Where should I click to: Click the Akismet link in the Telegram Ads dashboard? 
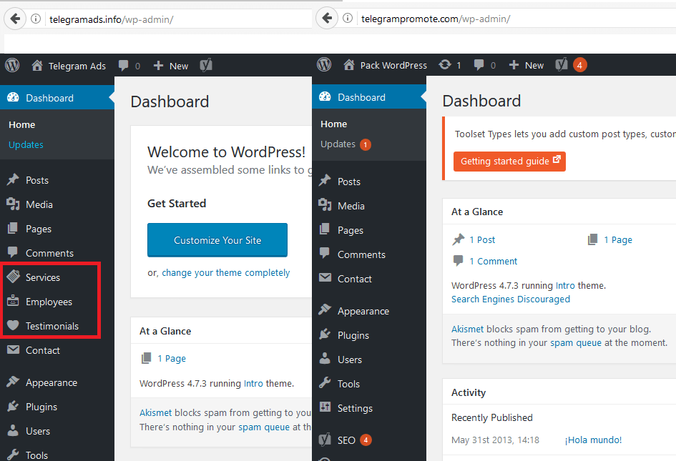[x=156, y=412]
